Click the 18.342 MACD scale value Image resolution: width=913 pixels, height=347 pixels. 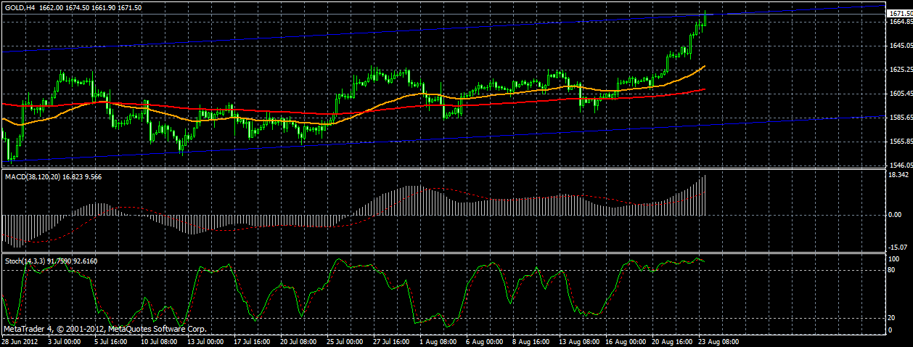[898, 176]
